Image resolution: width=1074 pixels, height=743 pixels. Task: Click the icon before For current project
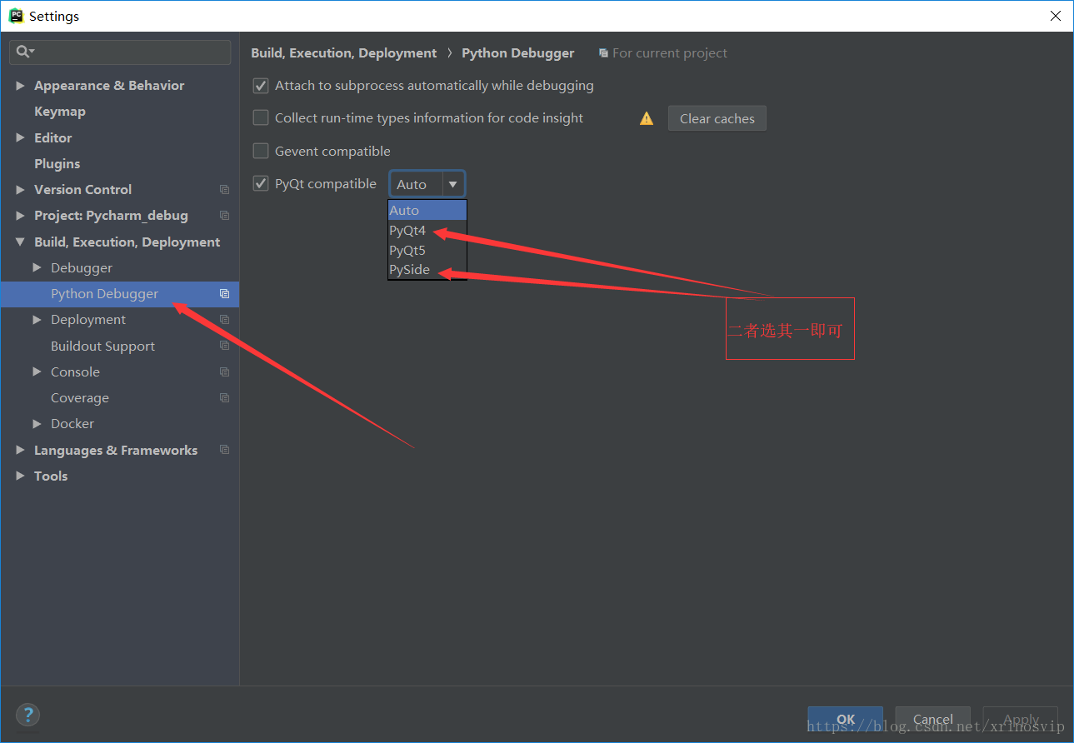click(603, 53)
